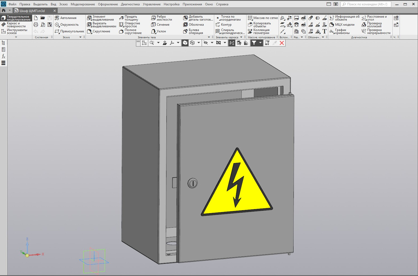Select the Спираль цилиндрическая tool

click(x=230, y=31)
